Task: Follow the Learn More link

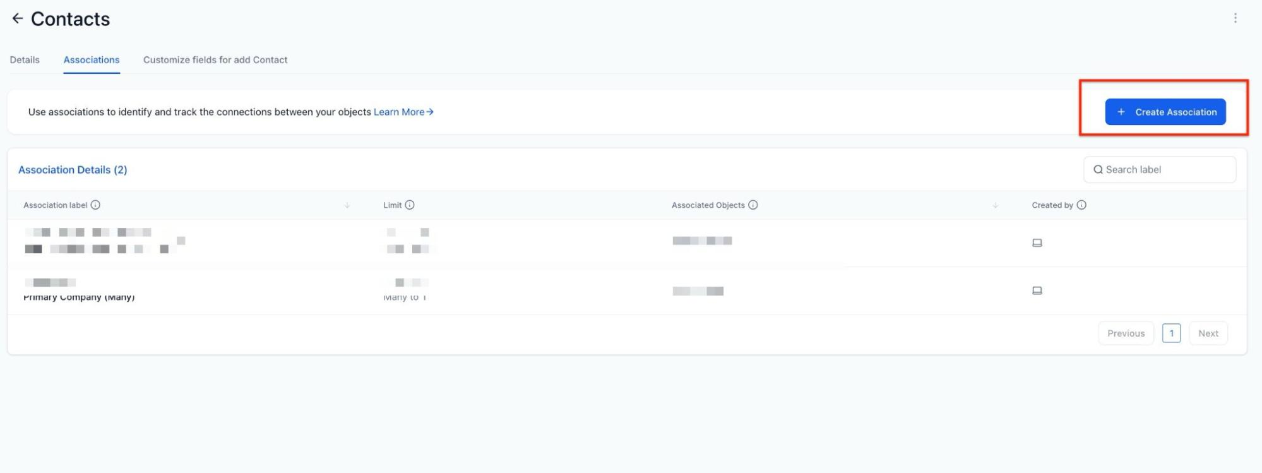Action: coord(403,112)
